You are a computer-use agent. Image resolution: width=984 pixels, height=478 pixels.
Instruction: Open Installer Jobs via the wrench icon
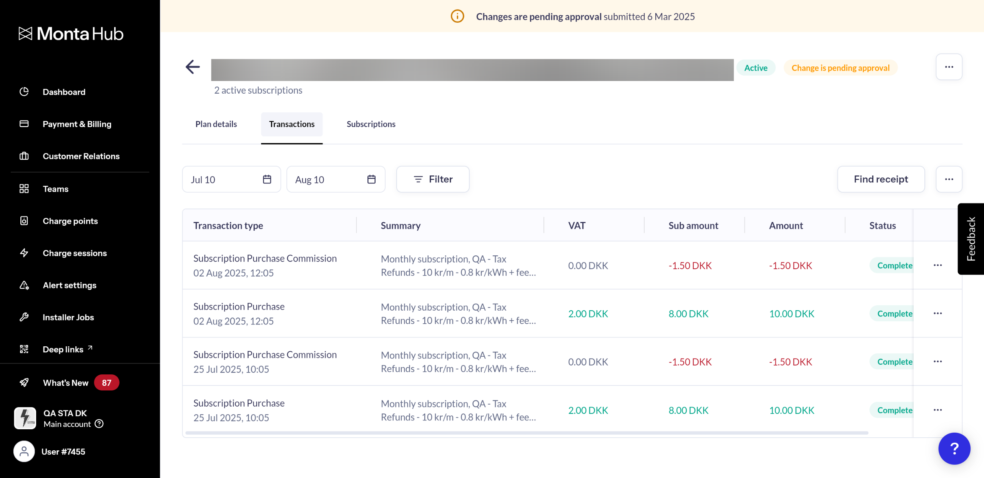[x=24, y=317]
